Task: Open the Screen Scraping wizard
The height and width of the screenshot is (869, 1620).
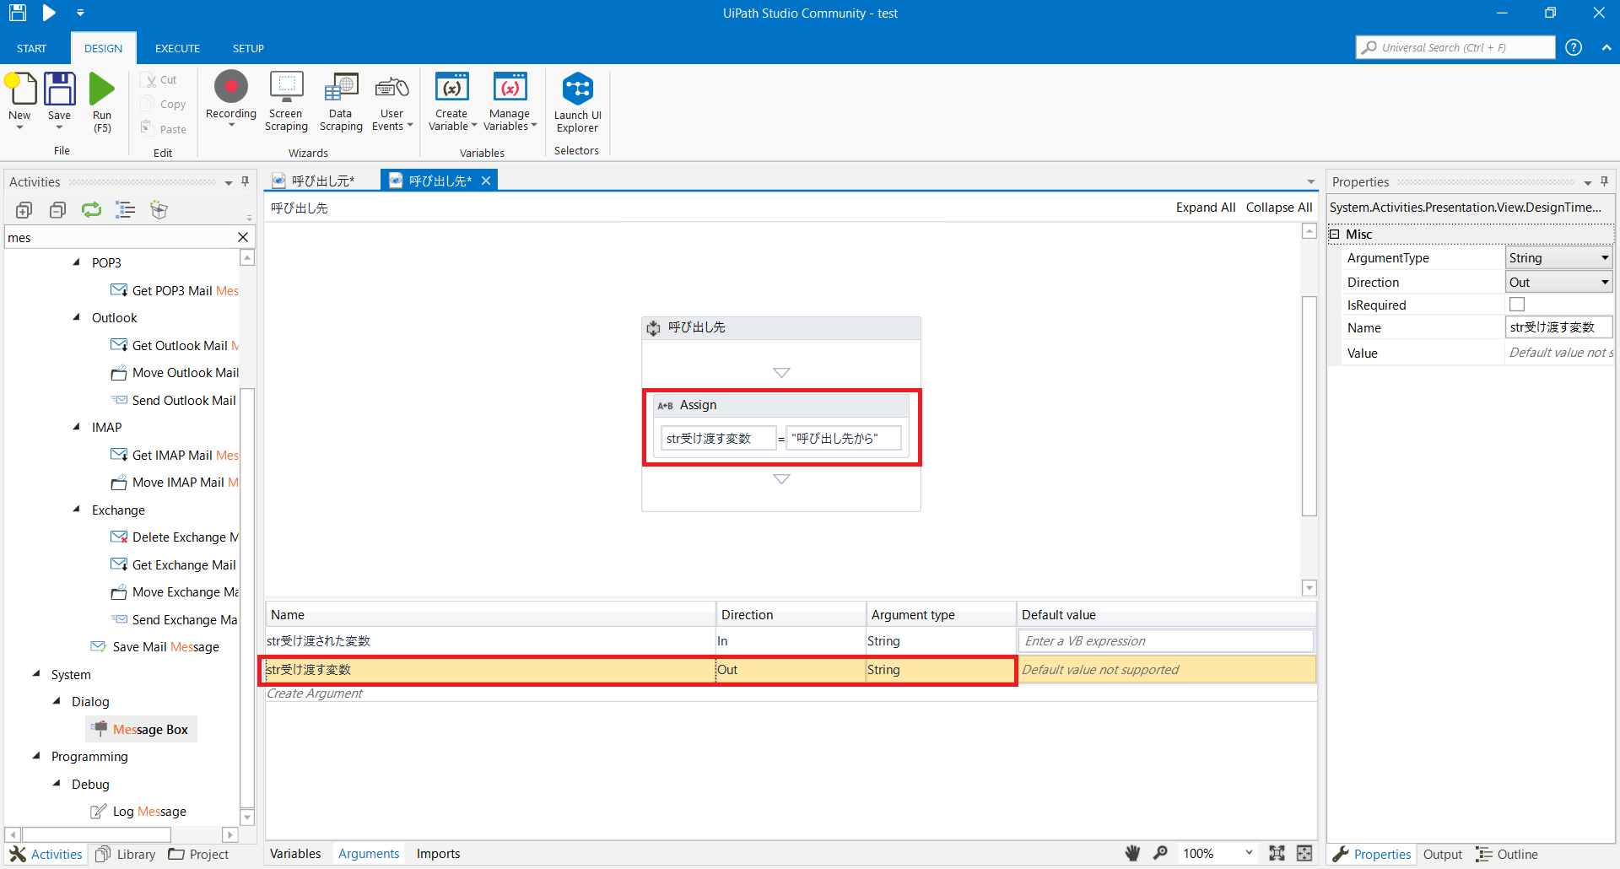Action: [285, 100]
